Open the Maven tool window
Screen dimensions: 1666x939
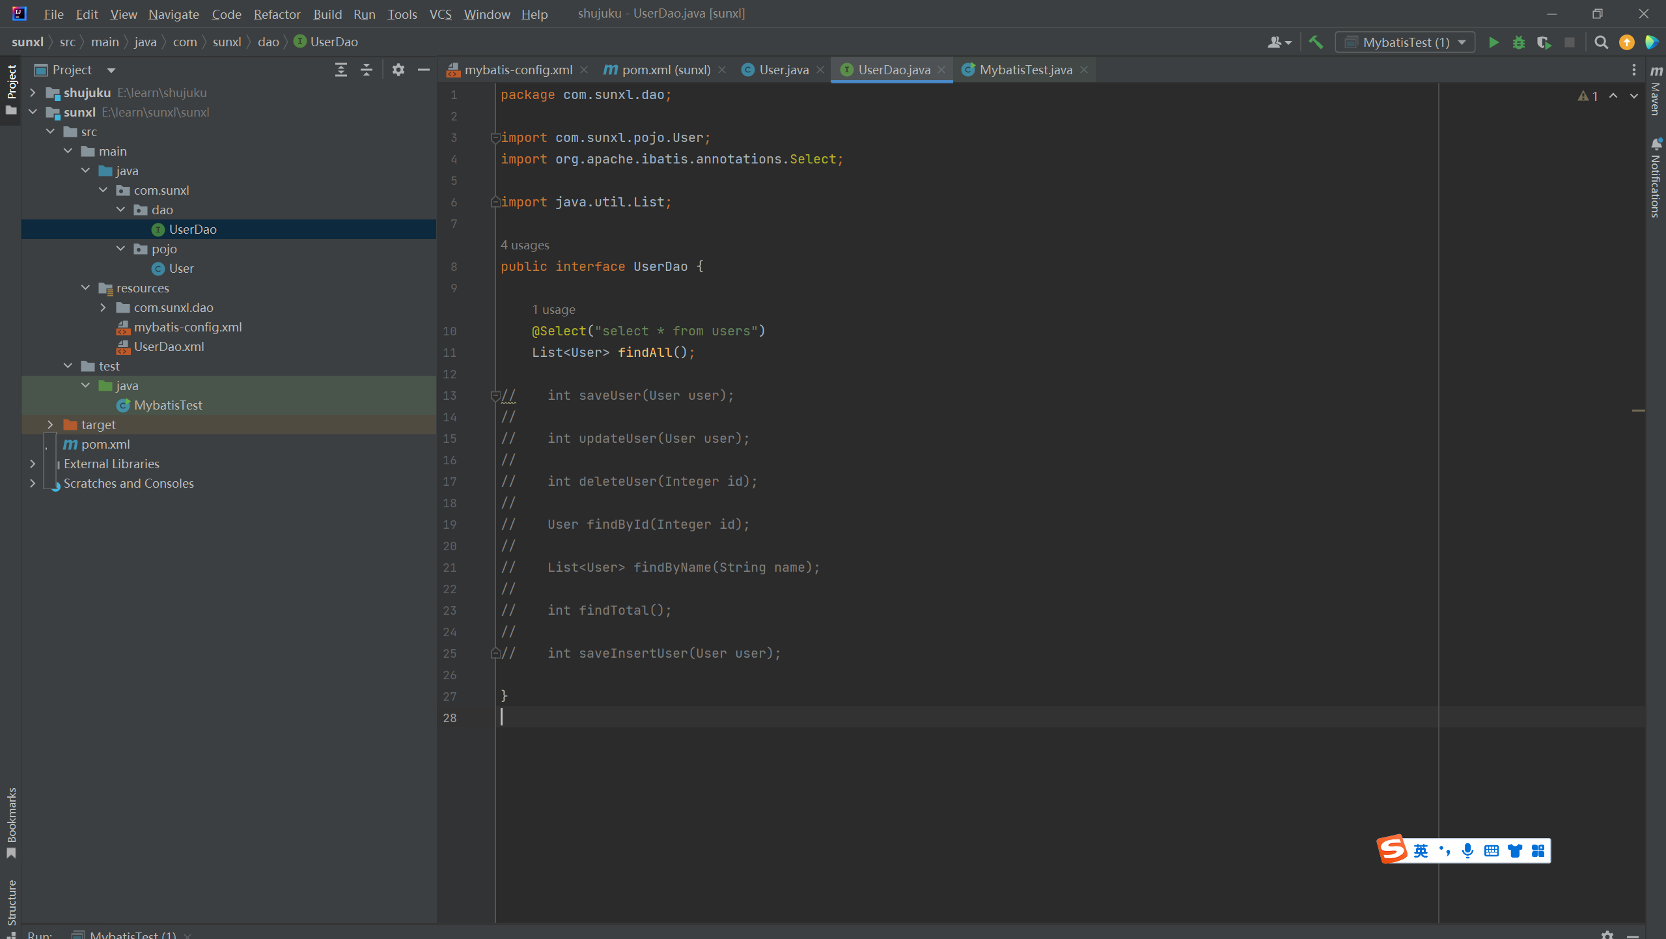[x=1656, y=91]
